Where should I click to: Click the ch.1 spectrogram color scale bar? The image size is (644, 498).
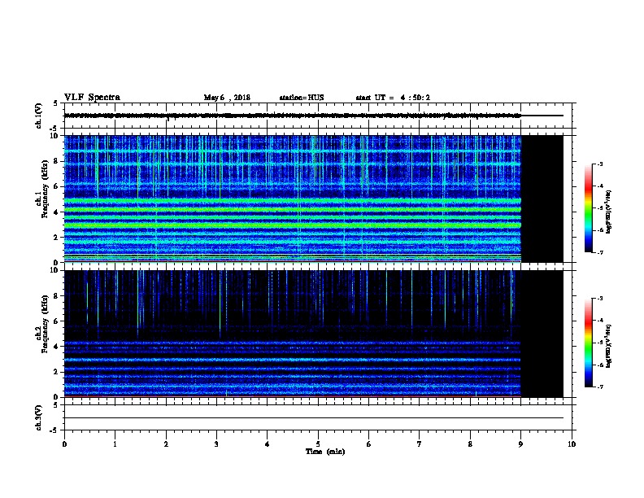point(589,208)
